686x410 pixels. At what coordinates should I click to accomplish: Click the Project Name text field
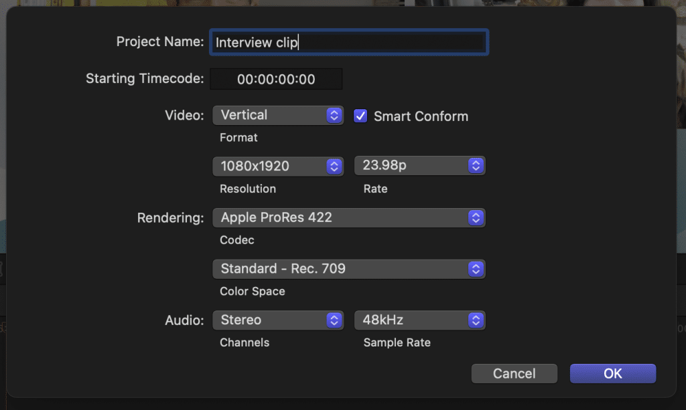pos(348,42)
